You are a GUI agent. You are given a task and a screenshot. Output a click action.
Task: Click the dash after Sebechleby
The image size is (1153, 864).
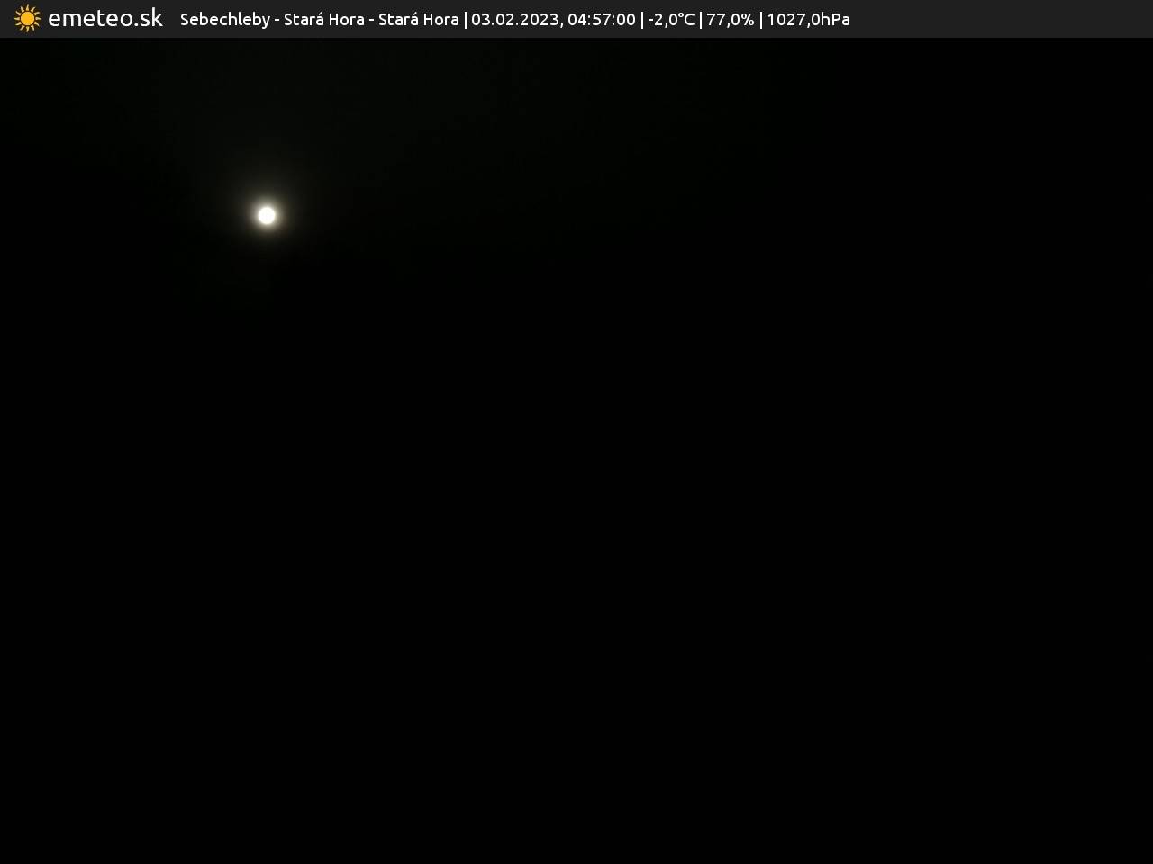click(x=277, y=20)
